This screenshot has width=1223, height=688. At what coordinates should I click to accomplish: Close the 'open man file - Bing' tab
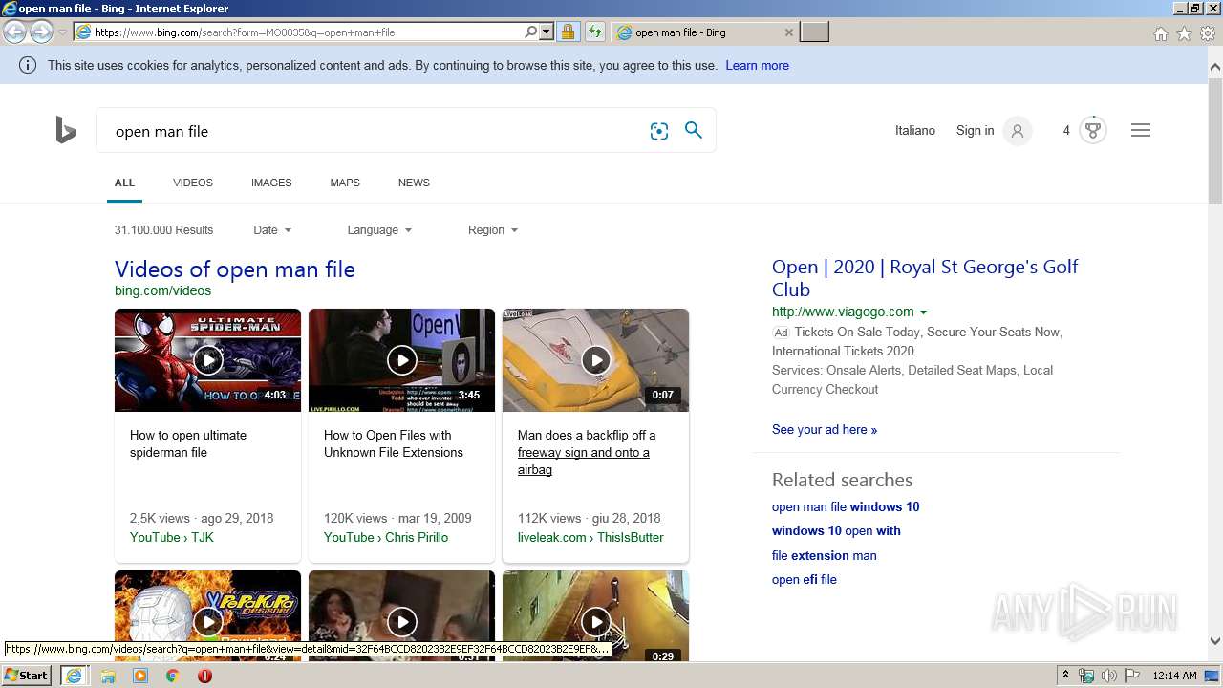coord(788,32)
